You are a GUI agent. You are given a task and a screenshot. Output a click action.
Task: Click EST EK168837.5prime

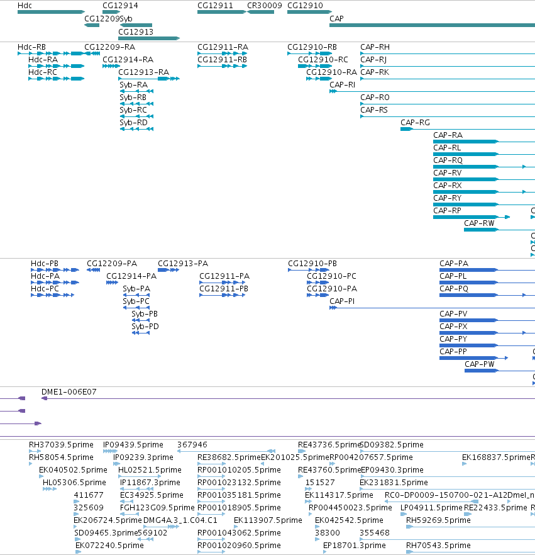click(x=465, y=464)
